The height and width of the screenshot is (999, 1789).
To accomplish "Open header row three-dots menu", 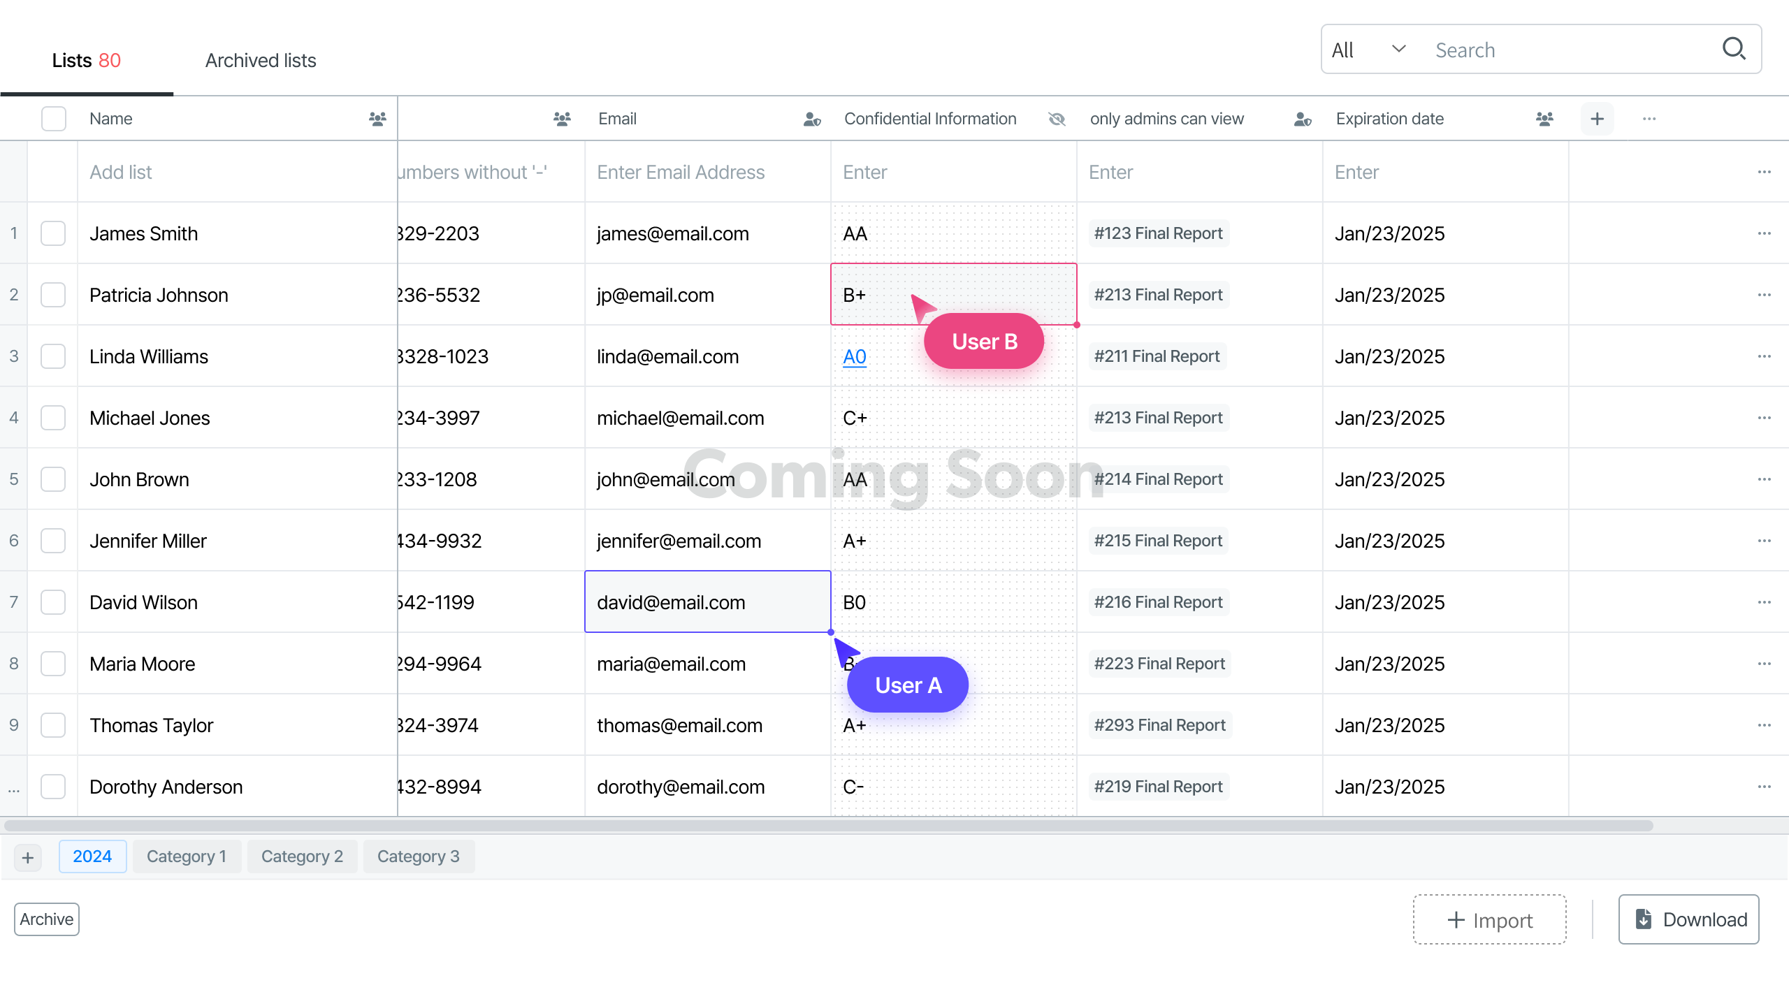I will pos(1649,119).
